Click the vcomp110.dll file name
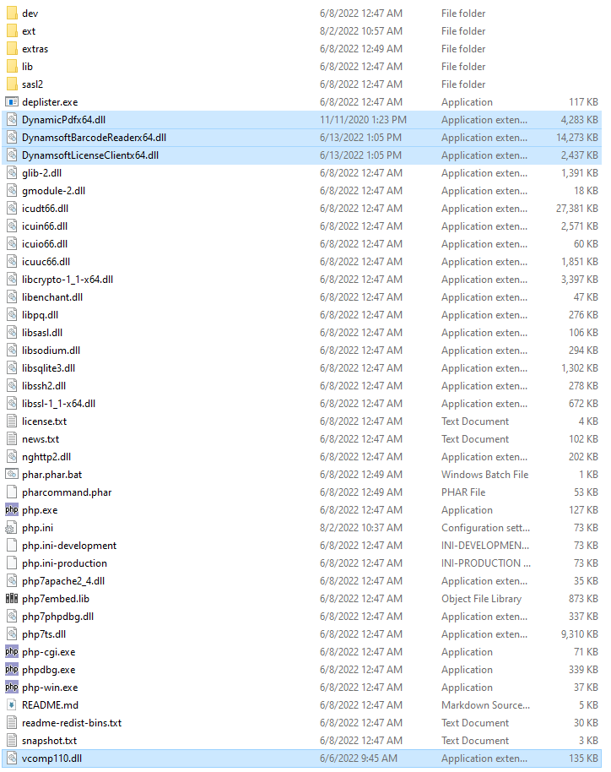Image resolution: width=611 pixels, height=772 pixels. pos(54,758)
